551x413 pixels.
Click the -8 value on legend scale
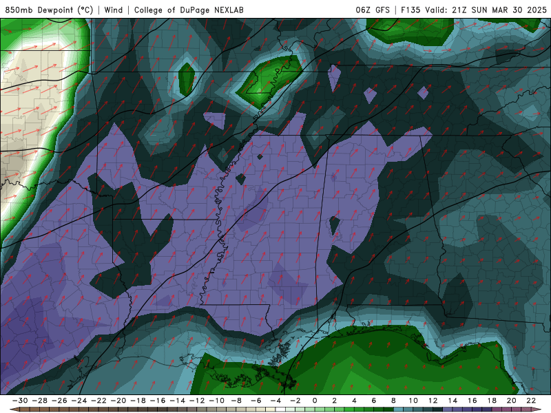coord(236,401)
